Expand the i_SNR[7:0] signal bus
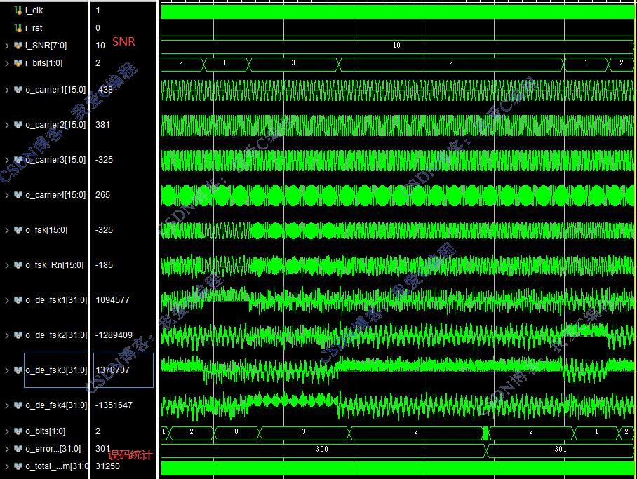The height and width of the screenshot is (479, 637). (7, 46)
